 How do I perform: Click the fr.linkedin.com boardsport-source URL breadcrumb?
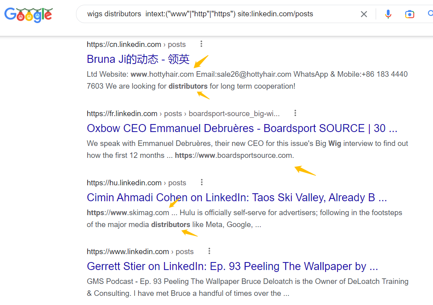pyautogui.click(x=183, y=114)
